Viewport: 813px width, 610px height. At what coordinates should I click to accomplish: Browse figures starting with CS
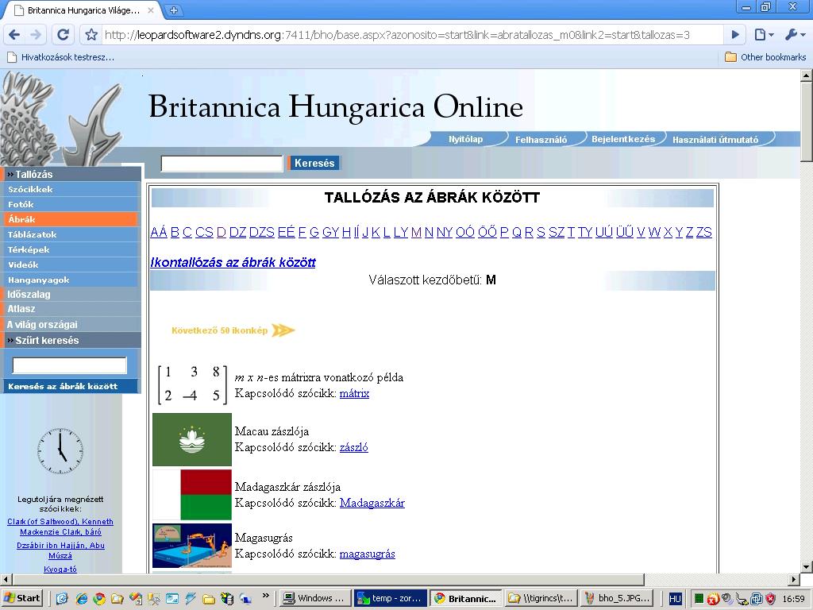point(204,232)
